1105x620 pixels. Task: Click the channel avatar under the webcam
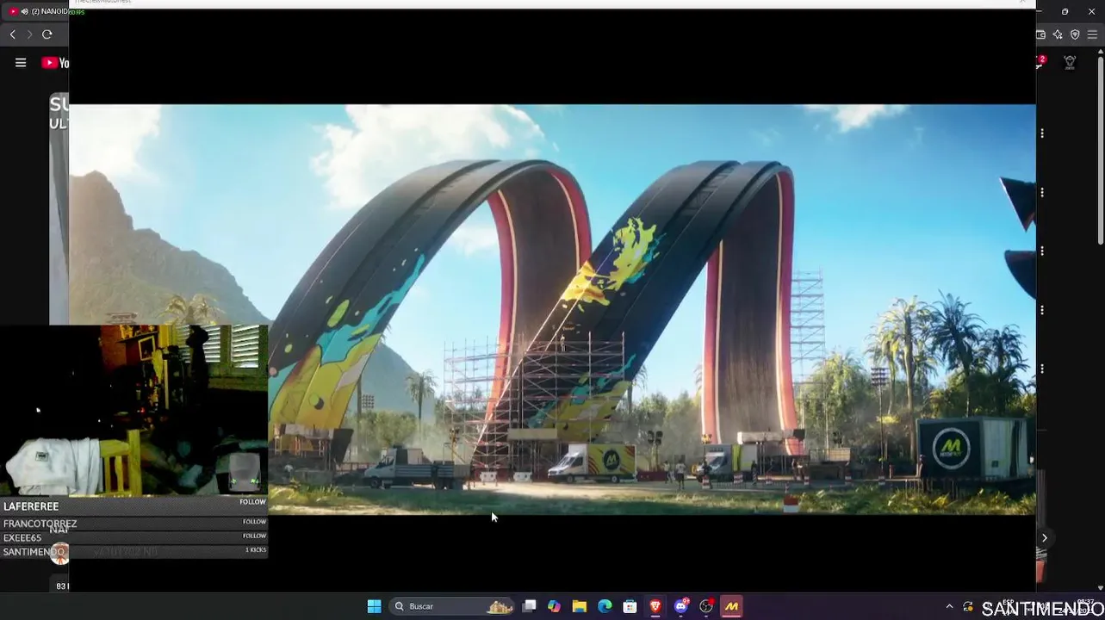tap(59, 555)
